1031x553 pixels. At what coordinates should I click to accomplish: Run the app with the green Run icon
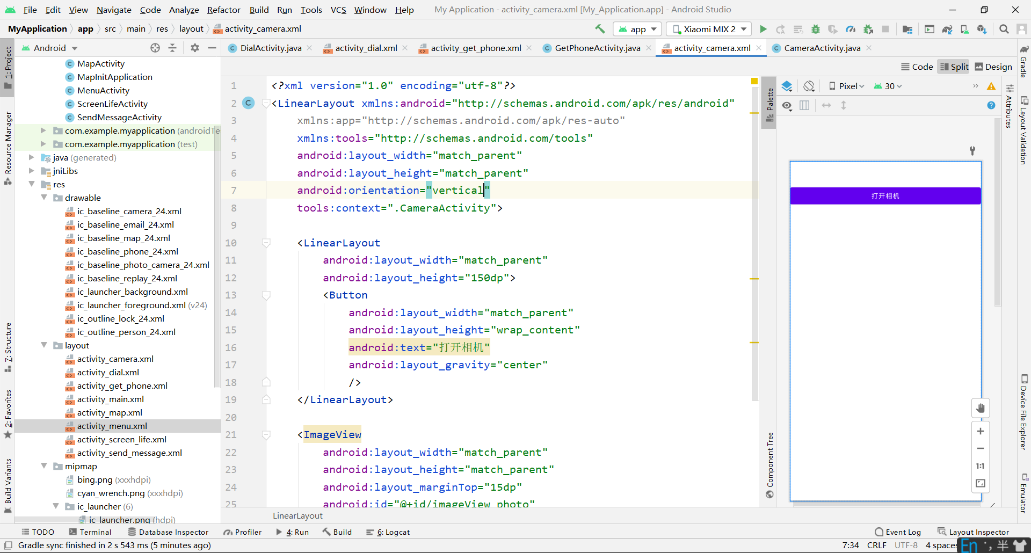[764, 29]
